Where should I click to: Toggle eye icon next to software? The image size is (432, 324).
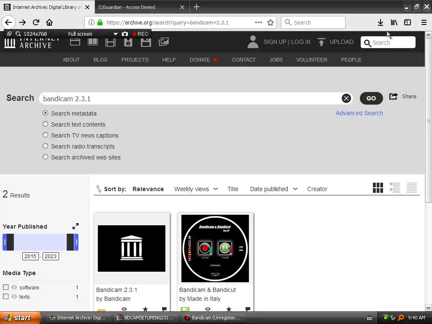14,287
